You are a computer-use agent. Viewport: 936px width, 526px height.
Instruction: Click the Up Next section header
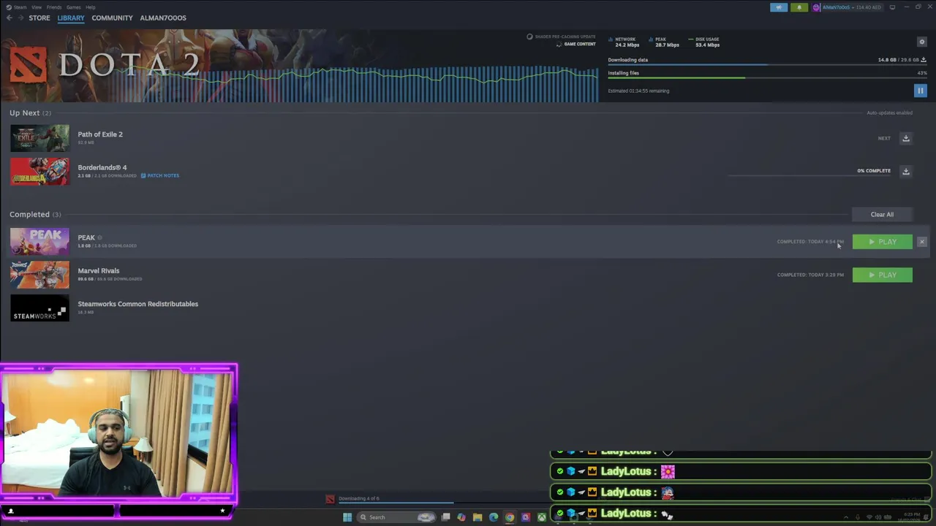[30, 113]
